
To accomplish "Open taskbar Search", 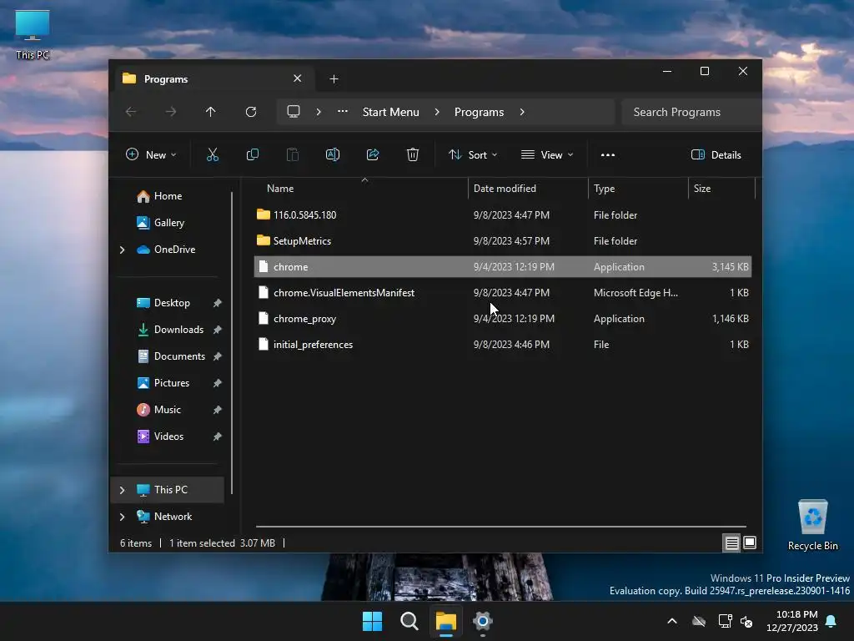I will 409,621.
